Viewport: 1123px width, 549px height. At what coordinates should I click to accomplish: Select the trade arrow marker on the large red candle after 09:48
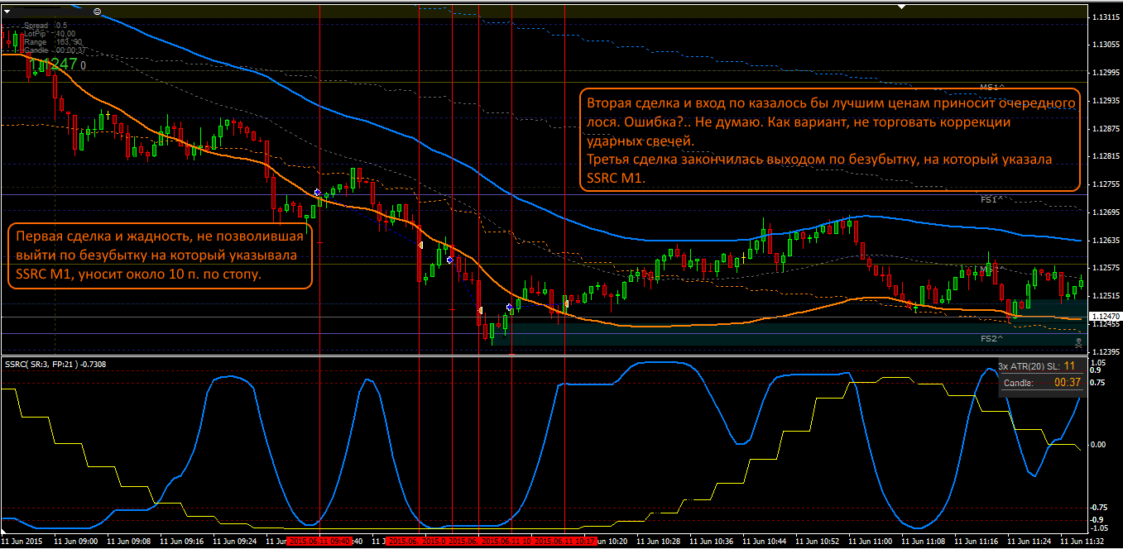click(x=420, y=245)
